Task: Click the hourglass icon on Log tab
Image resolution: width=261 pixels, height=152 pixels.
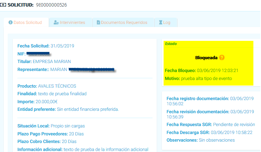Action: point(160,22)
